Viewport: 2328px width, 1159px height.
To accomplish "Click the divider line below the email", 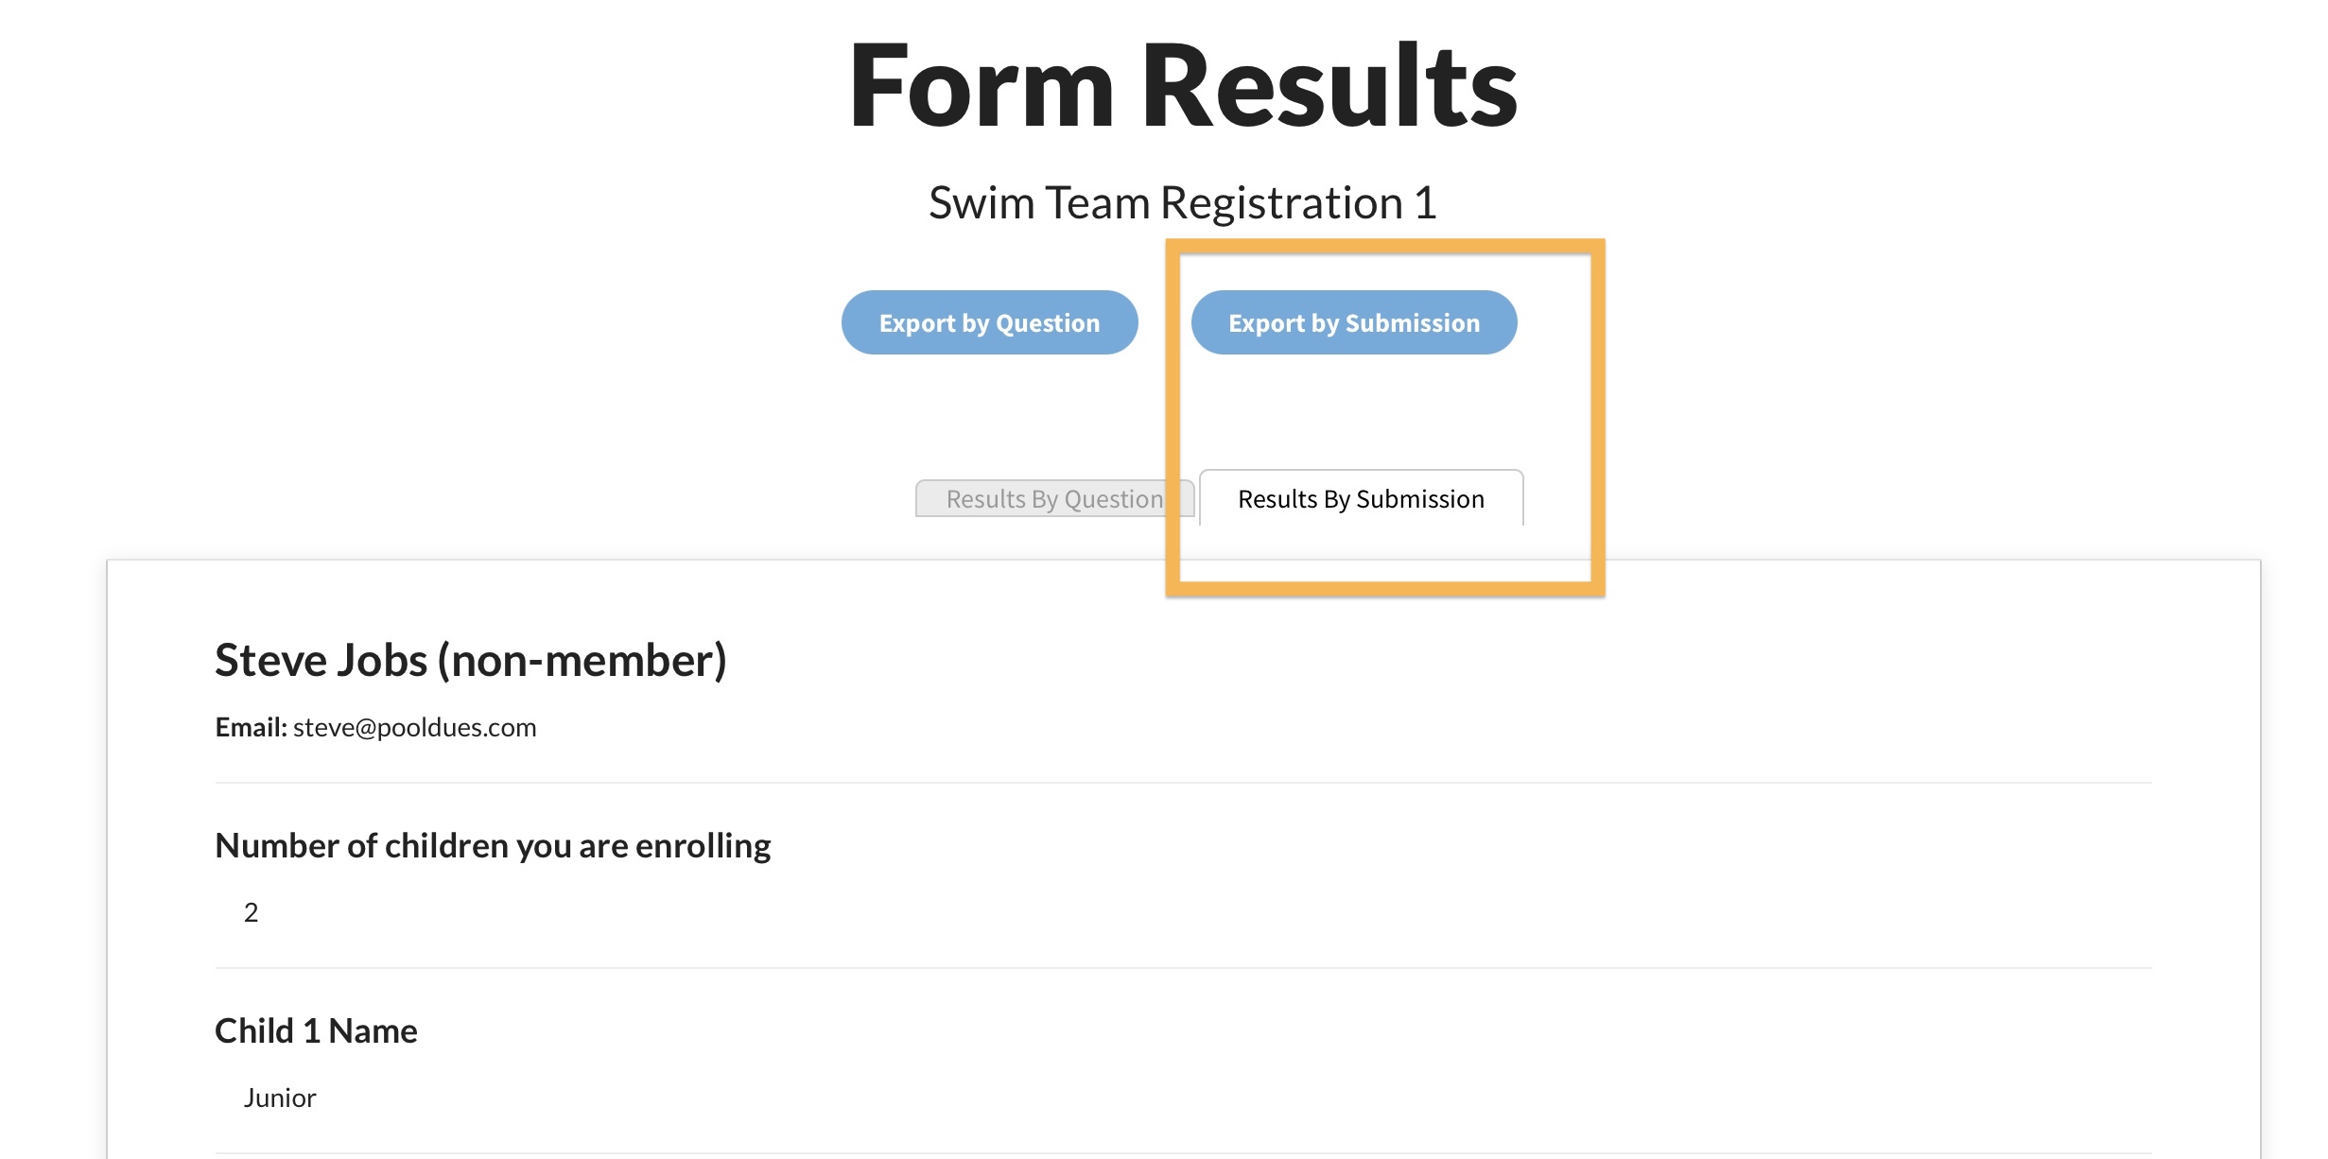I will (1182, 783).
